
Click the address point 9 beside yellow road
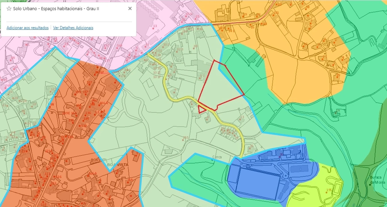[x=175, y=90]
